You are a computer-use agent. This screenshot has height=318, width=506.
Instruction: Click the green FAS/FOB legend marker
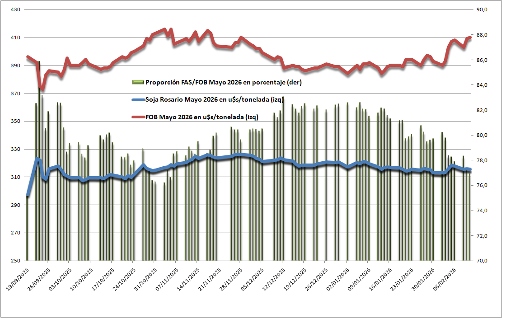(x=137, y=82)
